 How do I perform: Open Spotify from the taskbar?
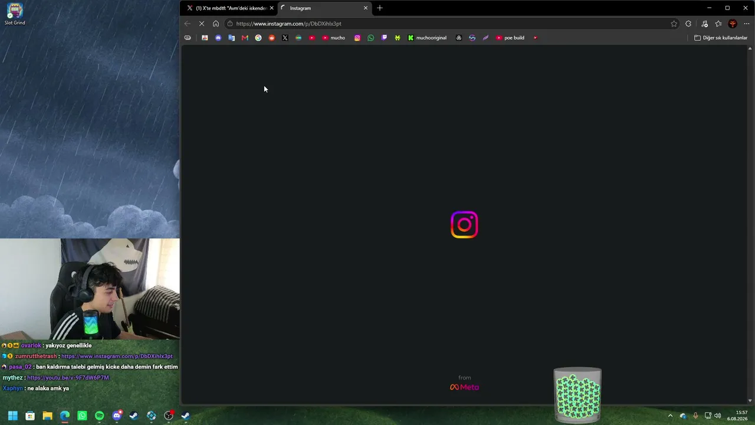(99, 416)
